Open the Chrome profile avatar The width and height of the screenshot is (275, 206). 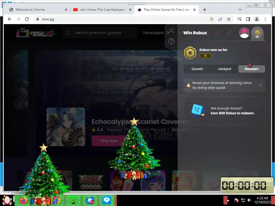coord(256,19)
